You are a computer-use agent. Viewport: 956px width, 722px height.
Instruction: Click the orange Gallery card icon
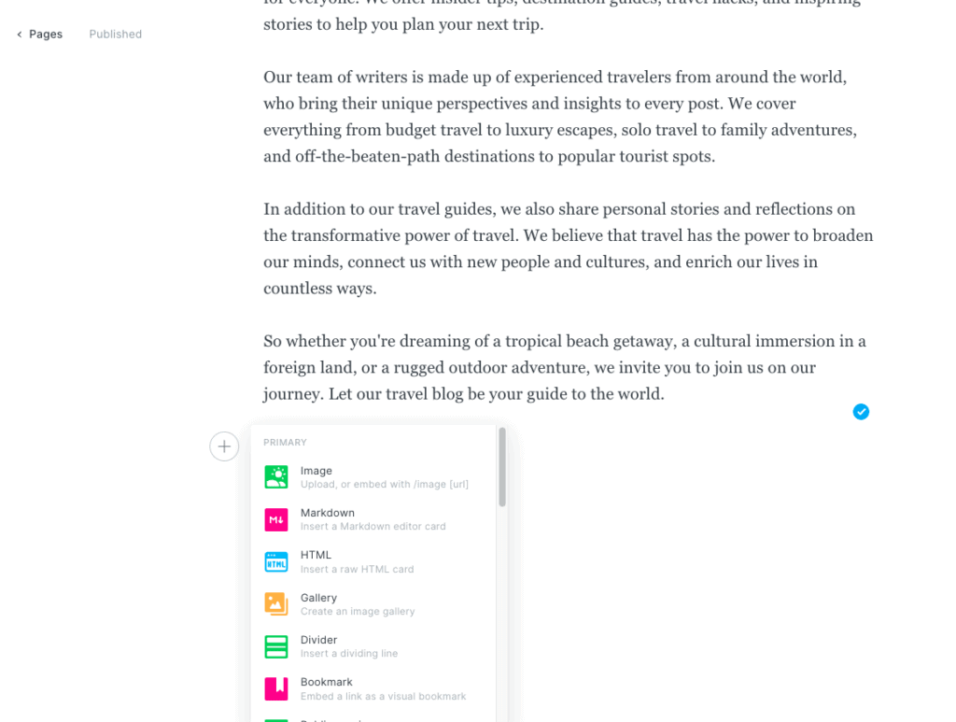(275, 603)
